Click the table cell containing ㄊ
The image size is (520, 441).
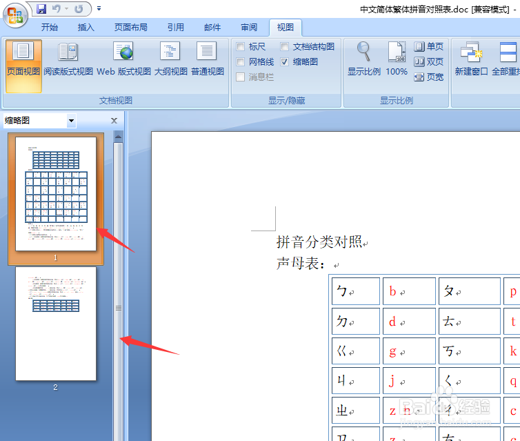(469, 321)
